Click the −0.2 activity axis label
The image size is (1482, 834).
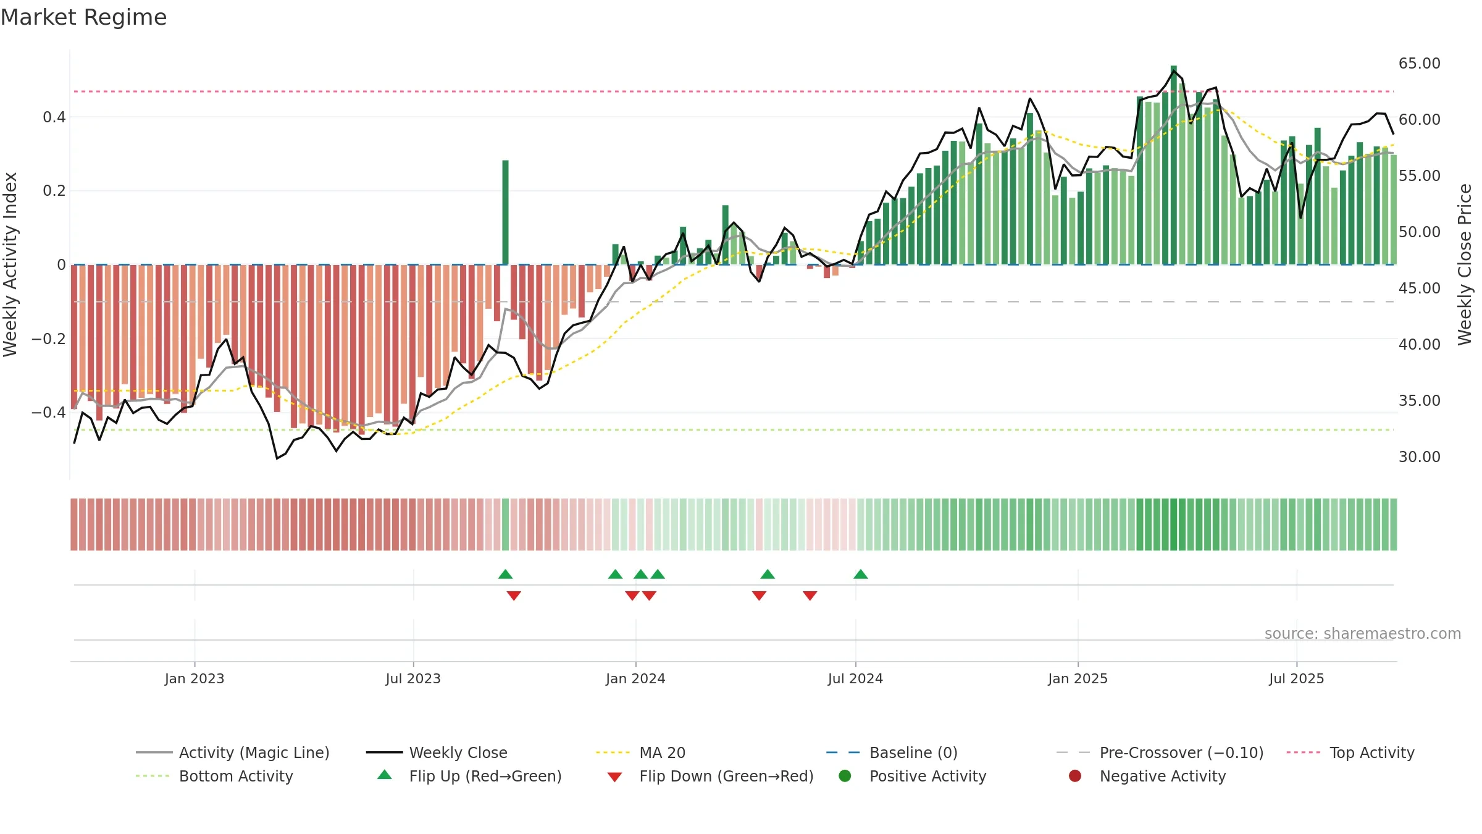(x=48, y=339)
